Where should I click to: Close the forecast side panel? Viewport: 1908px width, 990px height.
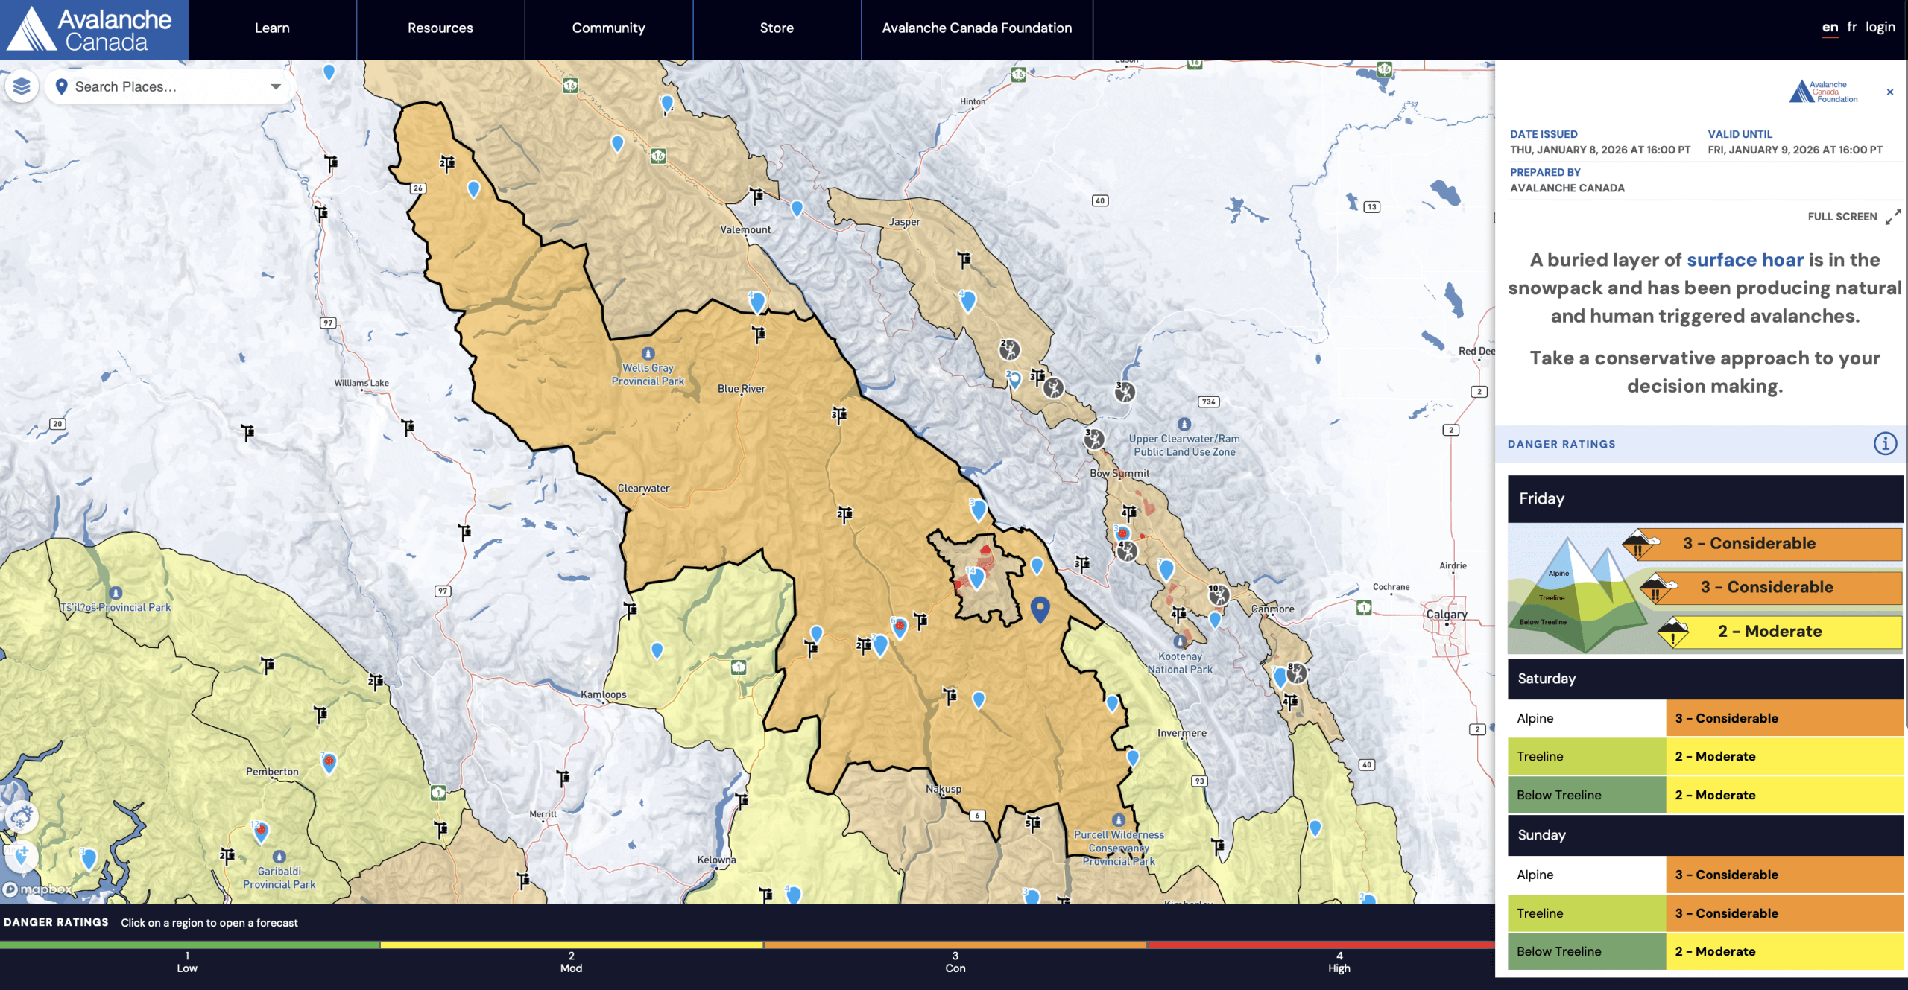[x=1889, y=92]
